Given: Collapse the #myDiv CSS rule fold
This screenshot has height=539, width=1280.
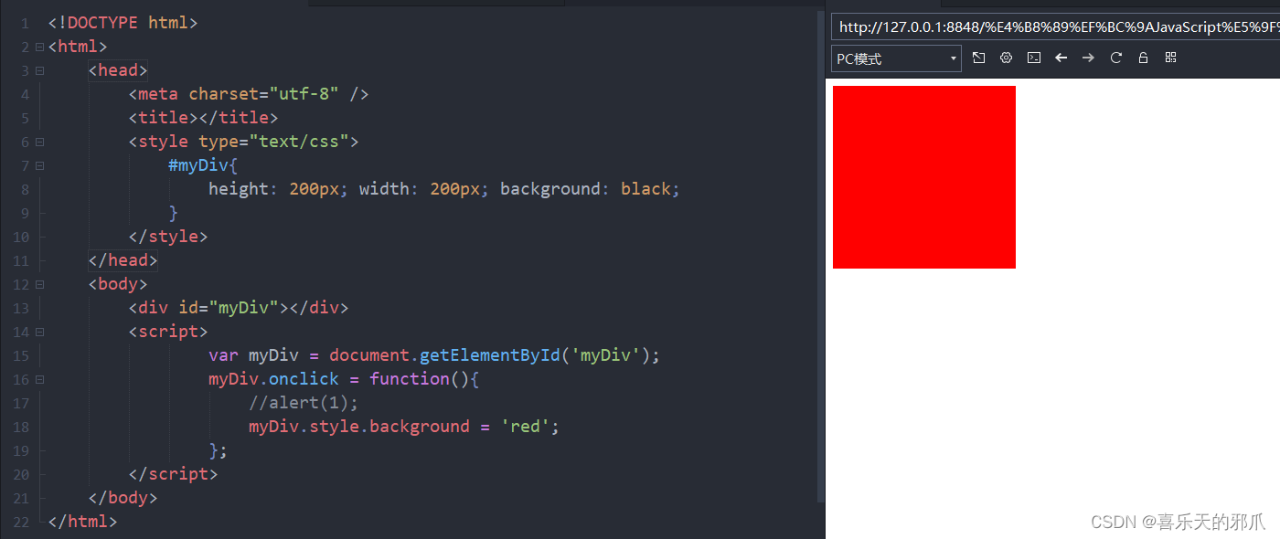Looking at the screenshot, I should [39, 165].
